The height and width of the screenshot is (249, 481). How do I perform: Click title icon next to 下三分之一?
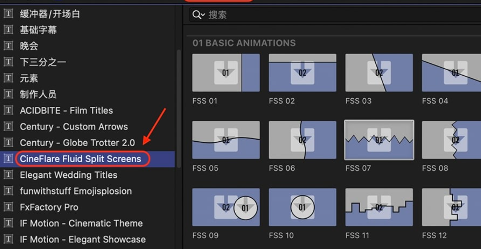click(8, 62)
